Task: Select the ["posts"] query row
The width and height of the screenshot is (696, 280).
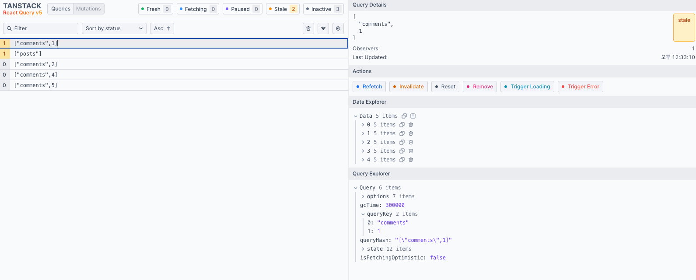Action: point(174,54)
